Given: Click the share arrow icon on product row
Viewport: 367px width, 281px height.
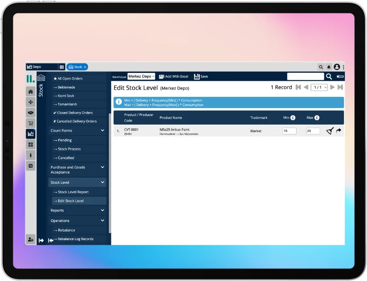Looking at the screenshot, I should pyautogui.click(x=339, y=131).
